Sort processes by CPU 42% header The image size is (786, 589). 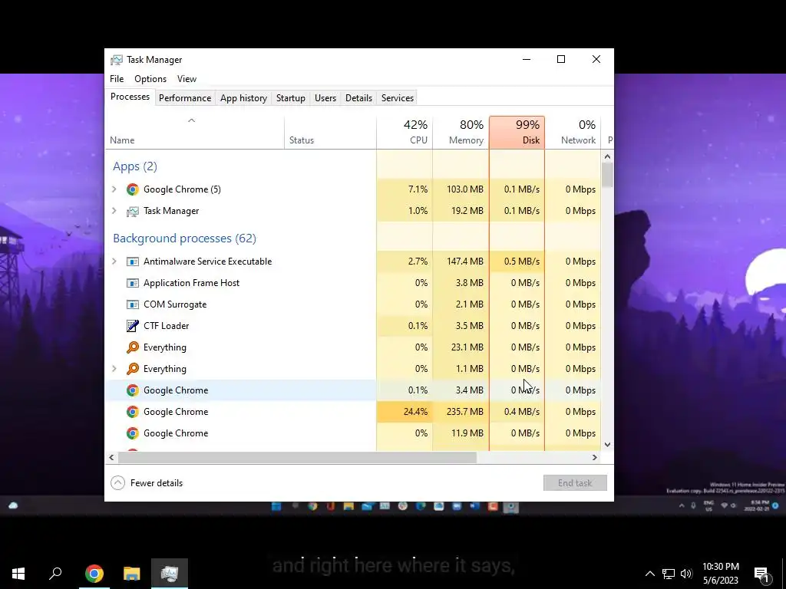pos(405,133)
